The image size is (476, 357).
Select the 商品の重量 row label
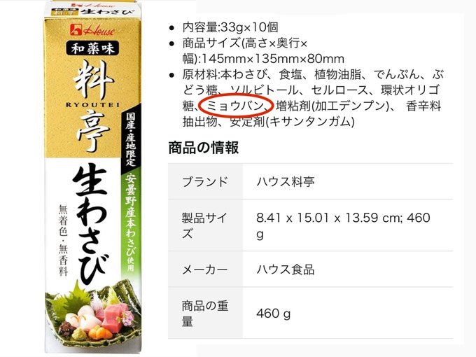tap(205, 313)
